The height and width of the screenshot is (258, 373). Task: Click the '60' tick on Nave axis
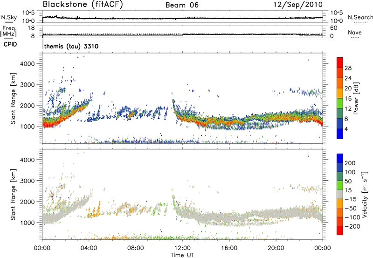(333, 28)
